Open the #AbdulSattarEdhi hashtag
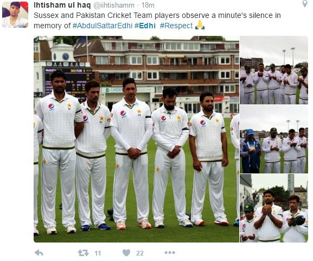313x261 pixels. 103,26
